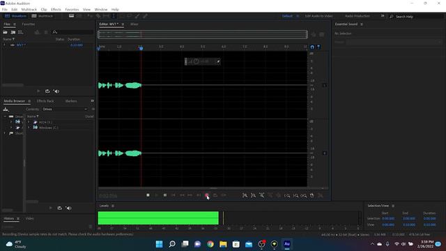Select Radio Production workspace

pos(357,16)
